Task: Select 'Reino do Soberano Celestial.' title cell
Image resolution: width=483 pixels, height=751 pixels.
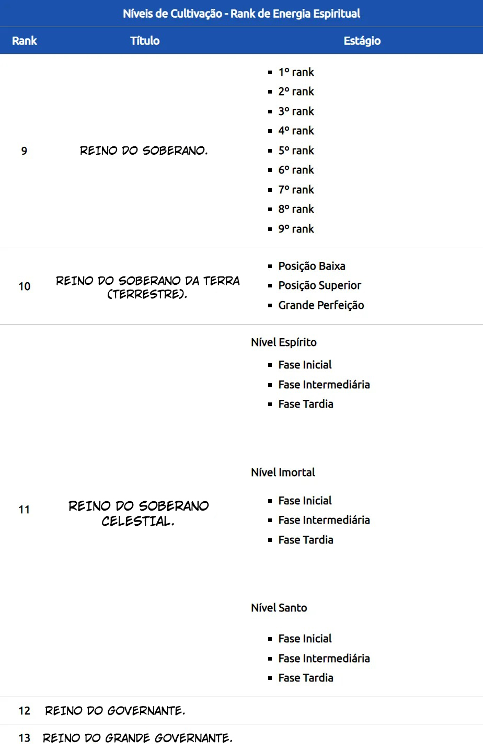Action: tap(139, 513)
